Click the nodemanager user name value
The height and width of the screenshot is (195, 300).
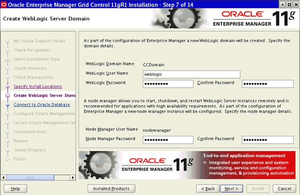click(x=157, y=130)
